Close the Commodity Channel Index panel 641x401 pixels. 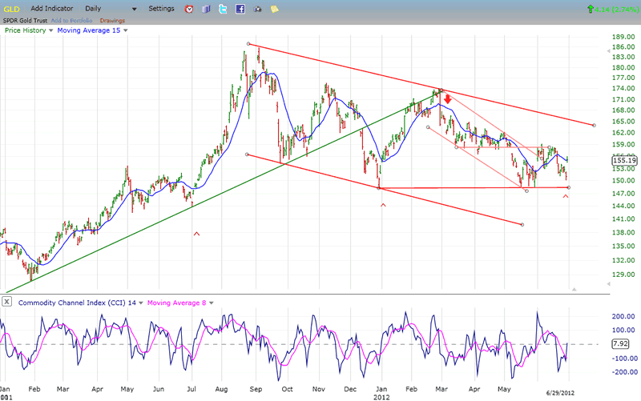pyautogui.click(x=7, y=302)
